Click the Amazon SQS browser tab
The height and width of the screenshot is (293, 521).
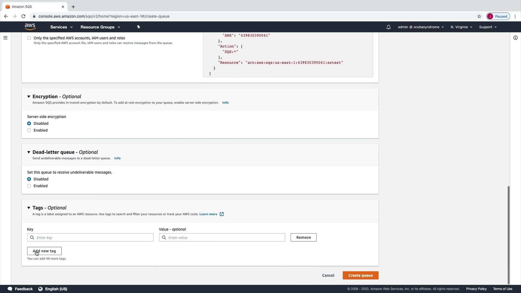click(35, 7)
